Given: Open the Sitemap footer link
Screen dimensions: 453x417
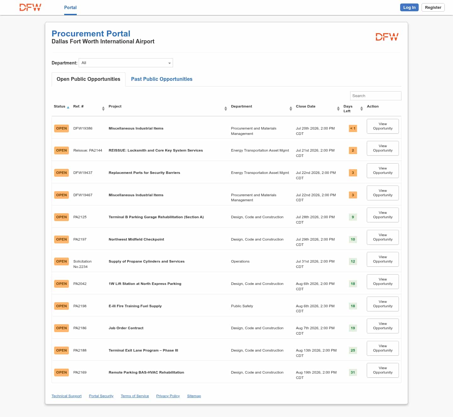Looking at the screenshot, I should [x=194, y=396].
